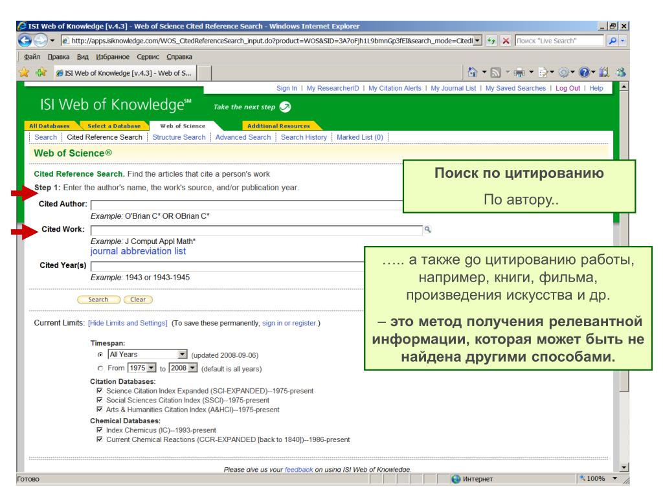Click the journal abbreviation list link
The image size is (663, 497).
pos(138,251)
